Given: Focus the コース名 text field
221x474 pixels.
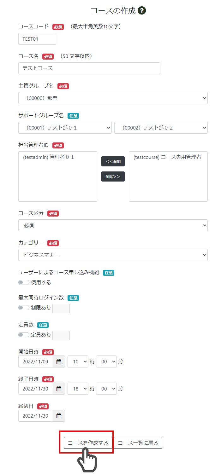Looking at the screenshot, I should pos(89,68).
